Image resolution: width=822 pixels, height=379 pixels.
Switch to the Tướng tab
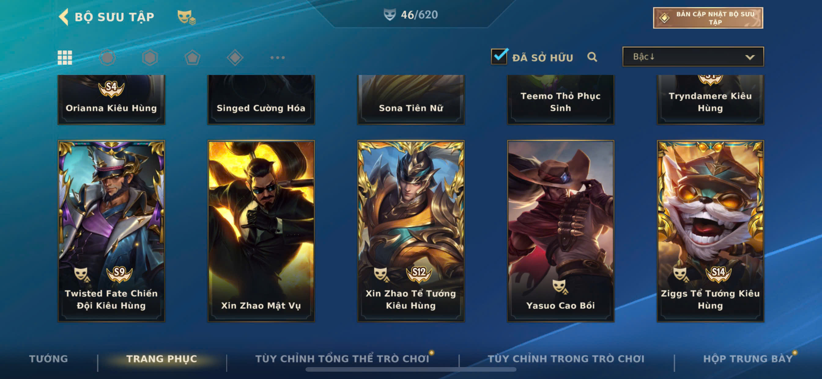click(49, 359)
